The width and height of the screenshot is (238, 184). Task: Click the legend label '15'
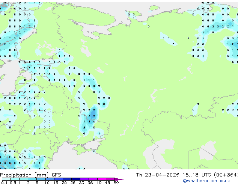(x=56, y=182)
